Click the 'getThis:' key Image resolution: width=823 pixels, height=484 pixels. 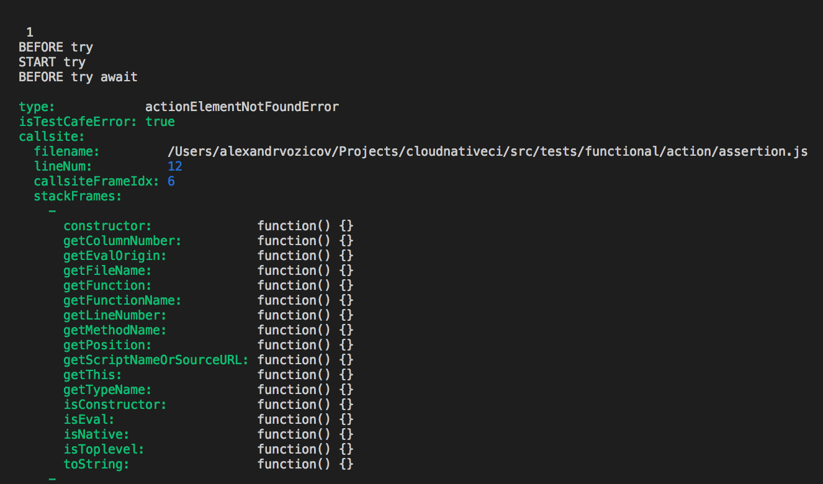(92, 375)
